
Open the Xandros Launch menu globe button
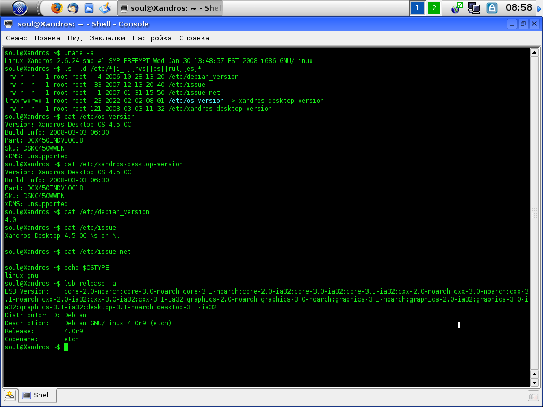pos(20,7)
